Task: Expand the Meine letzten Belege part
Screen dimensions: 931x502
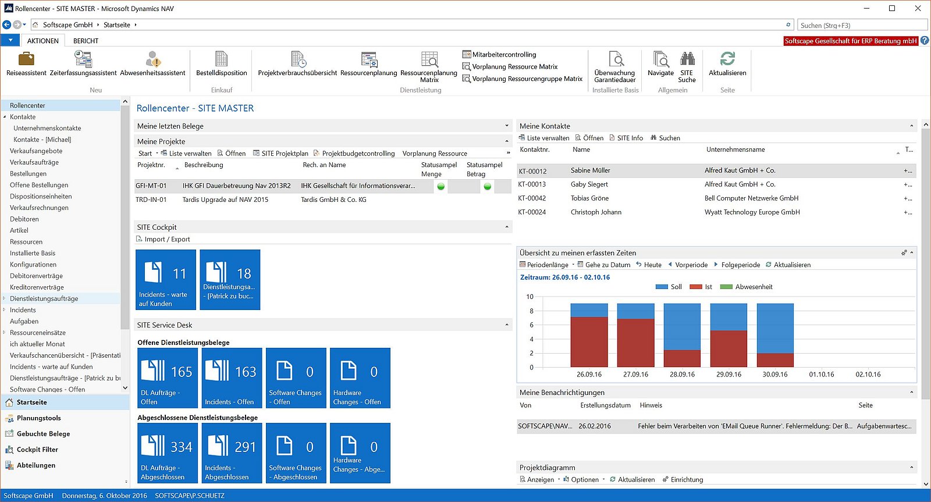Action: point(507,126)
